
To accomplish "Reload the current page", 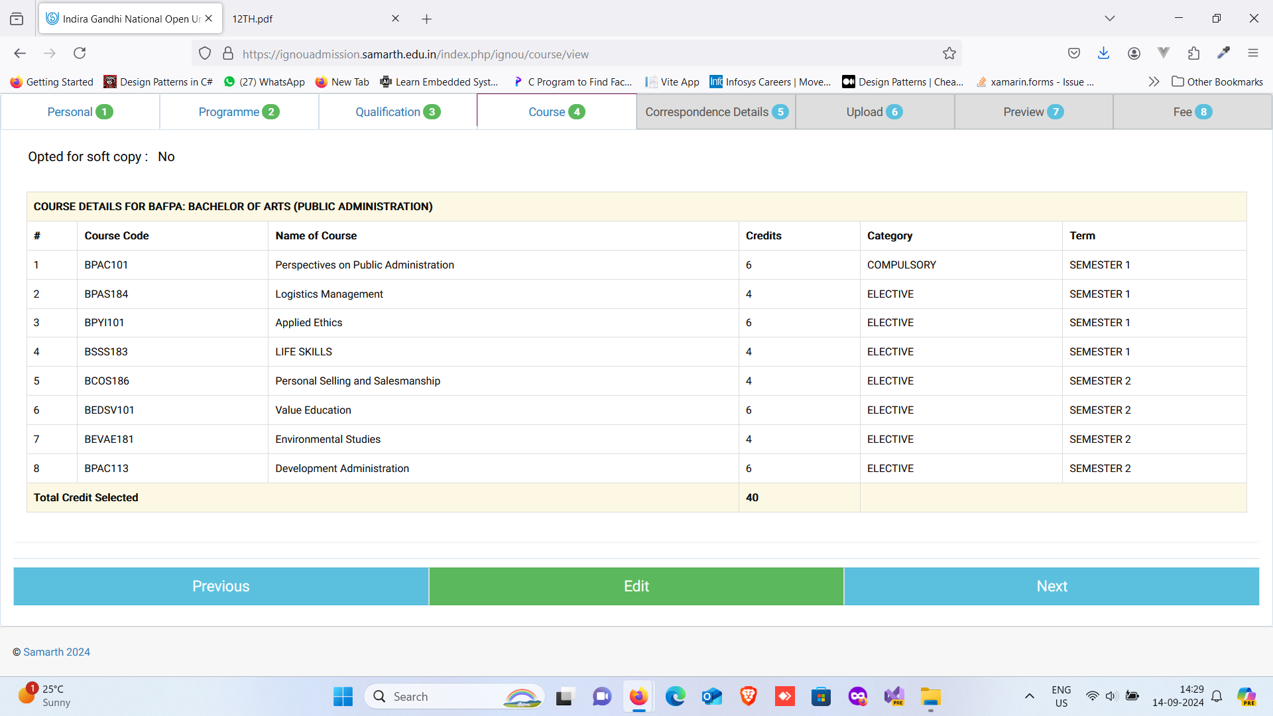I will (80, 53).
